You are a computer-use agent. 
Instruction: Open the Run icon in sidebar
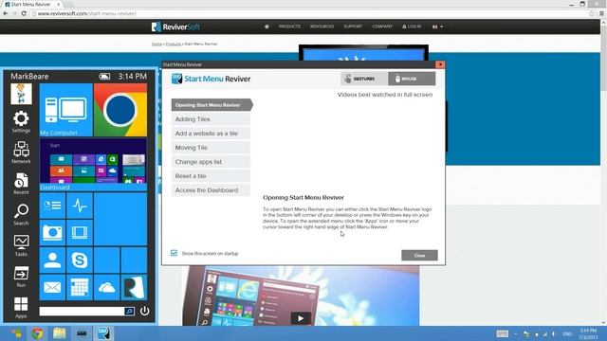pyautogui.click(x=21, y=277)
